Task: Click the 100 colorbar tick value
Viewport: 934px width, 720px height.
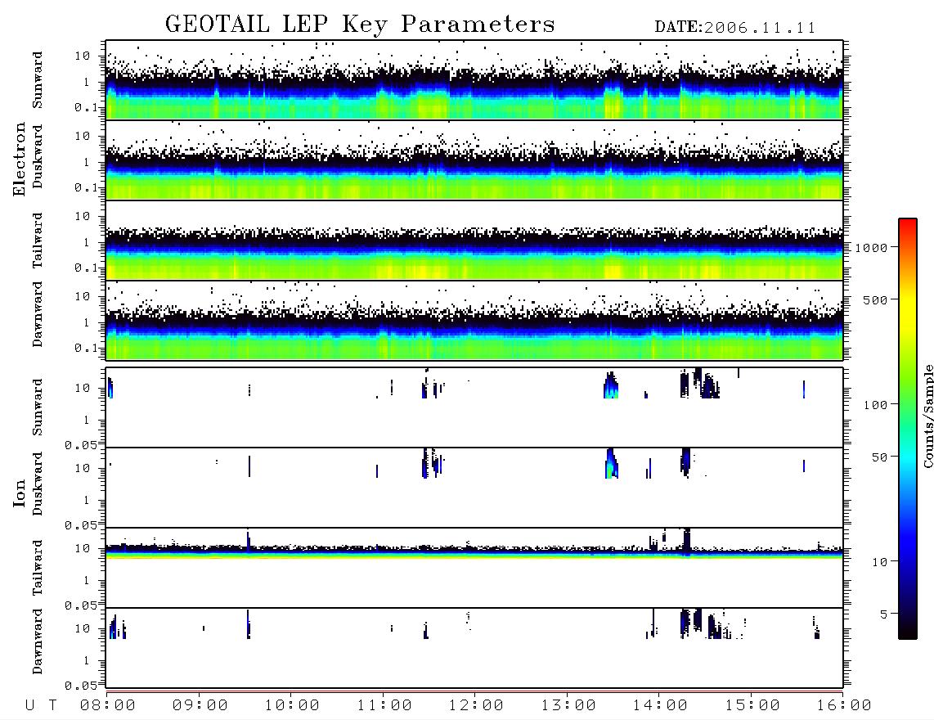Action: point(875,405)
